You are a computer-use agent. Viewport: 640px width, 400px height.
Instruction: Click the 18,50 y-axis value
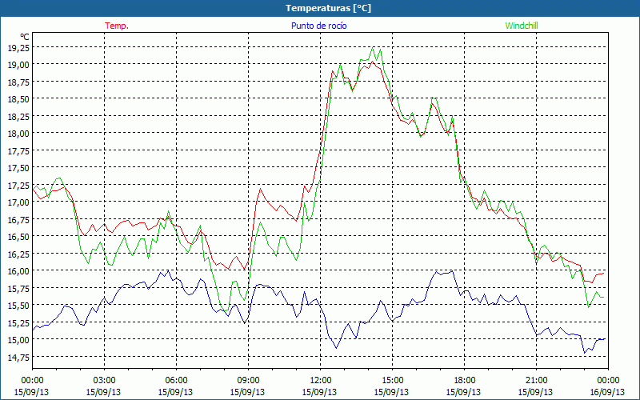point(18,98)
